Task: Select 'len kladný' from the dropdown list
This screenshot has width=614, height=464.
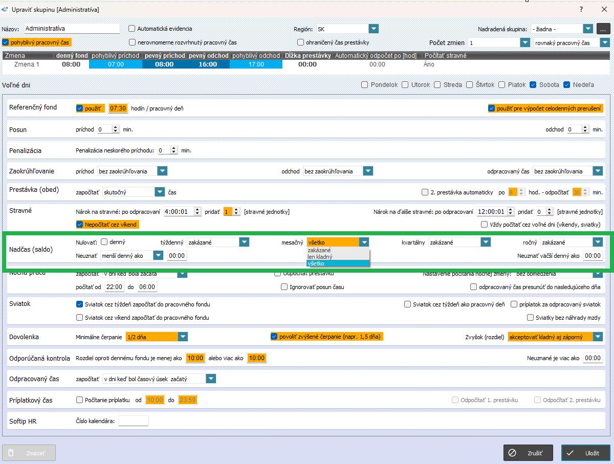Action: pyautogui.click(x=320, y=257)
